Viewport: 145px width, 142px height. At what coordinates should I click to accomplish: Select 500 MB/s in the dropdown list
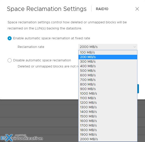(x=108, y=71)
